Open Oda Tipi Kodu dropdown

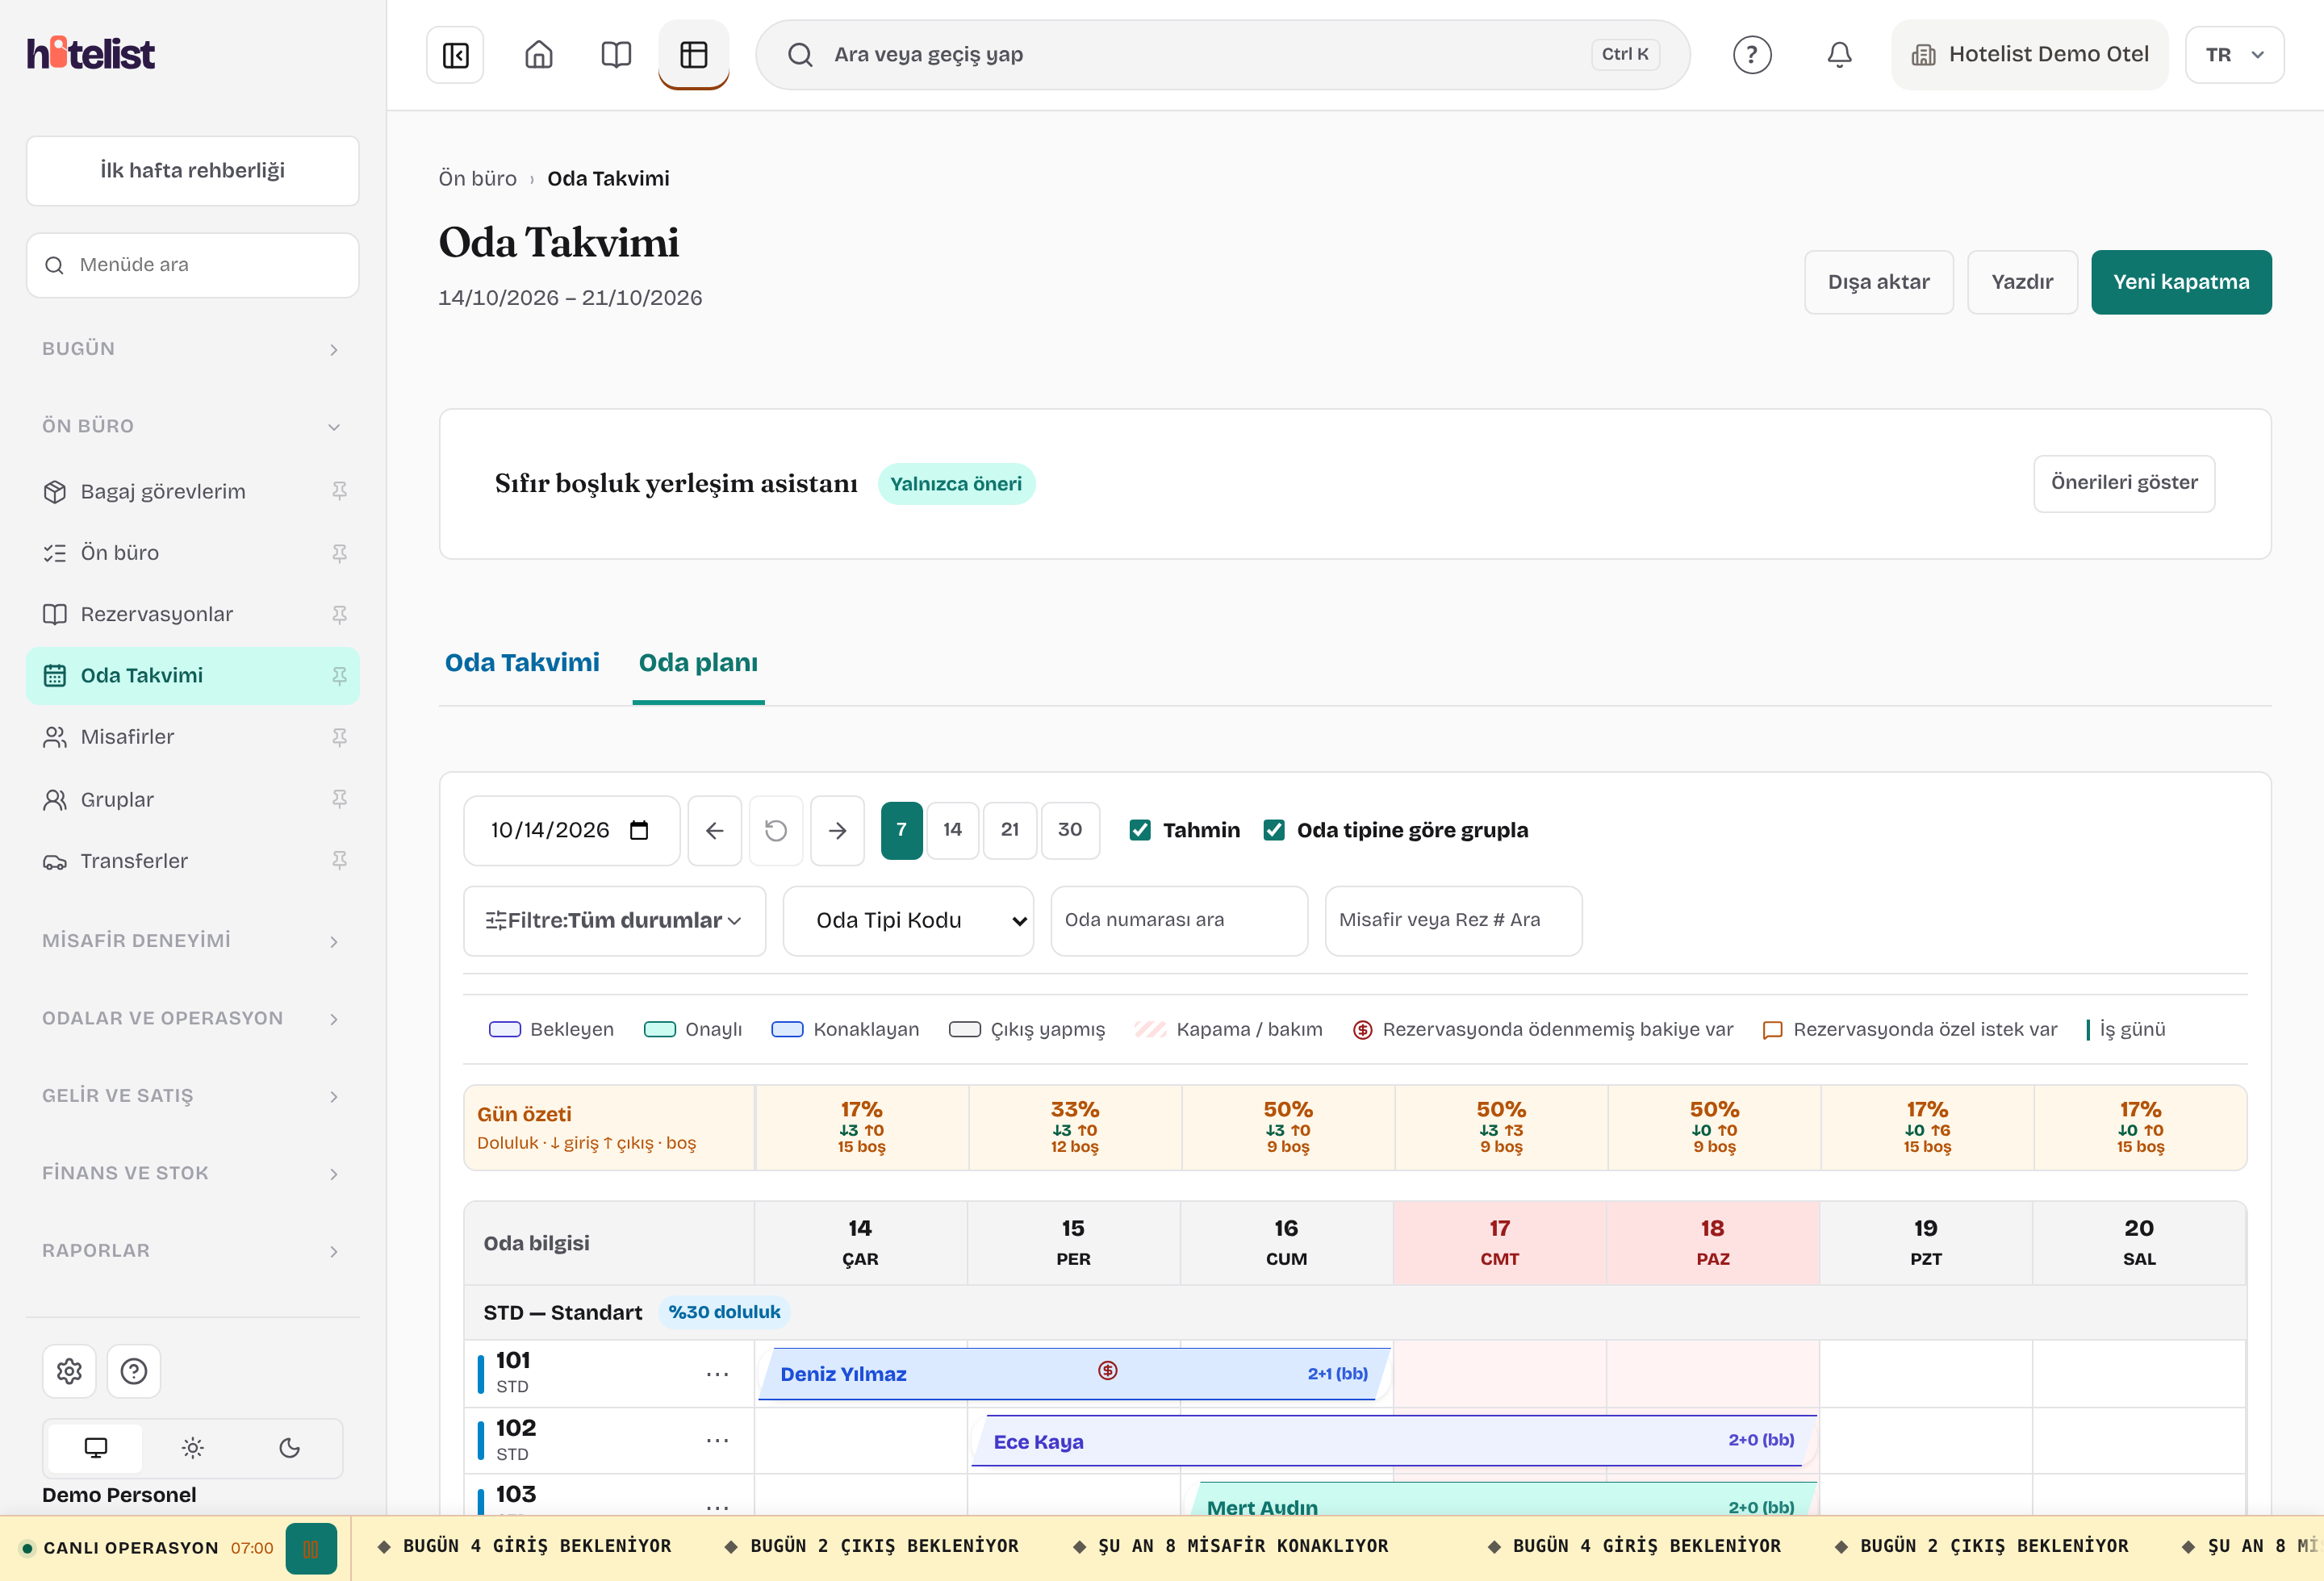tap(908, 920)
